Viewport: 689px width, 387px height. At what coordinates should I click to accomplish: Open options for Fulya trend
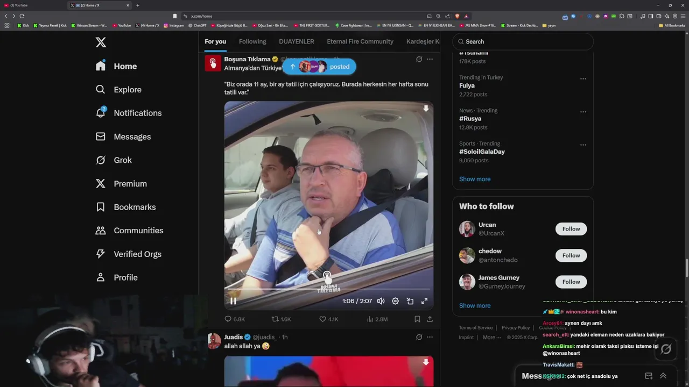pos(583,78)
